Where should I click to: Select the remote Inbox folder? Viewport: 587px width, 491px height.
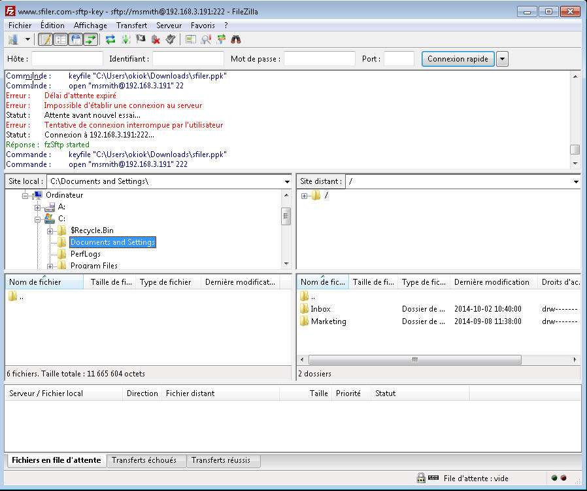click(x=320, y=309)
